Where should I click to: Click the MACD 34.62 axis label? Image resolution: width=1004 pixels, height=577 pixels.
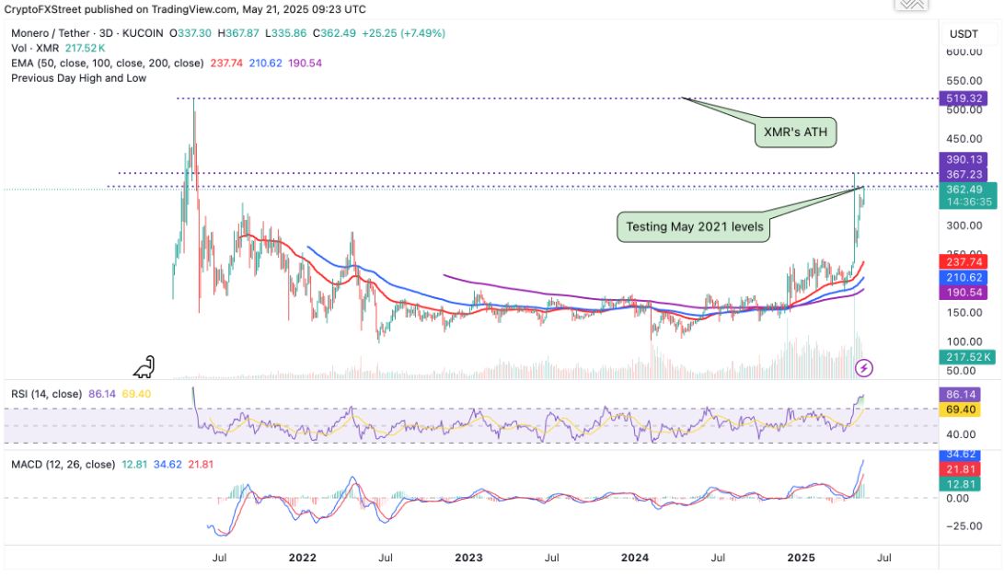pyautogui.click(x=959, y=455)
